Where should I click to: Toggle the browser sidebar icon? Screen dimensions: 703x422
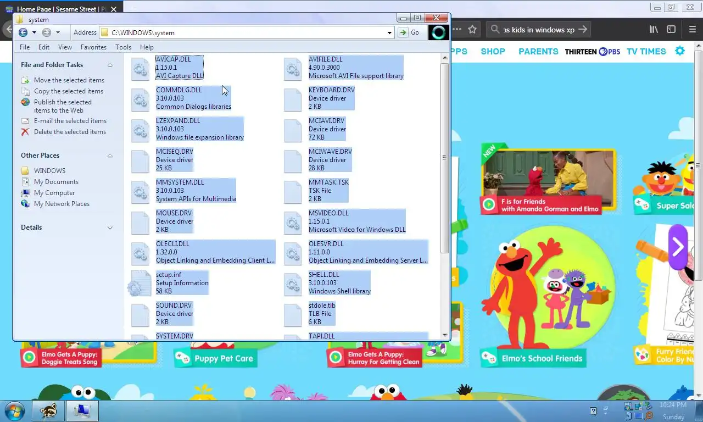click(x=671, y=30)
